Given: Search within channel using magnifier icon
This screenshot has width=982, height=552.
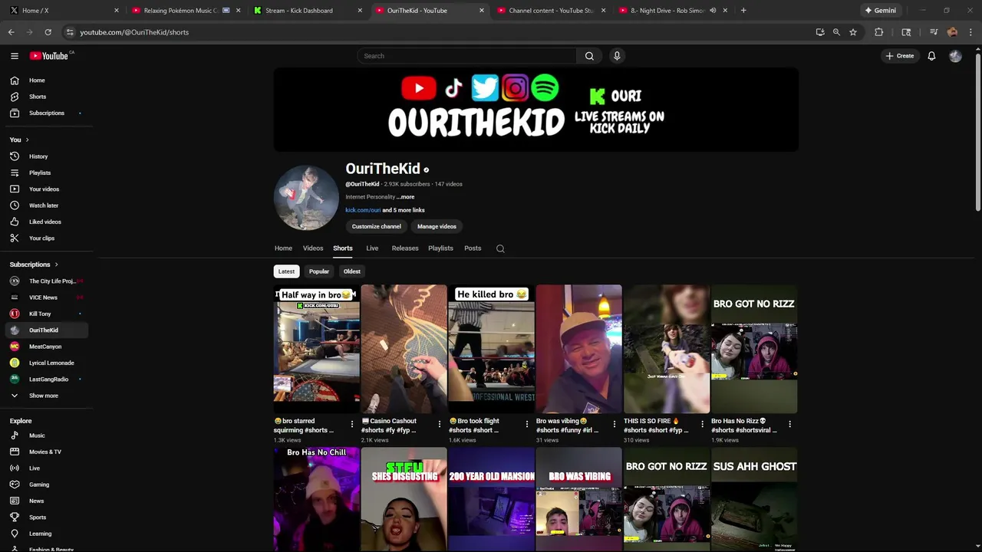Looking at the screenshot, I should point(500,248).
